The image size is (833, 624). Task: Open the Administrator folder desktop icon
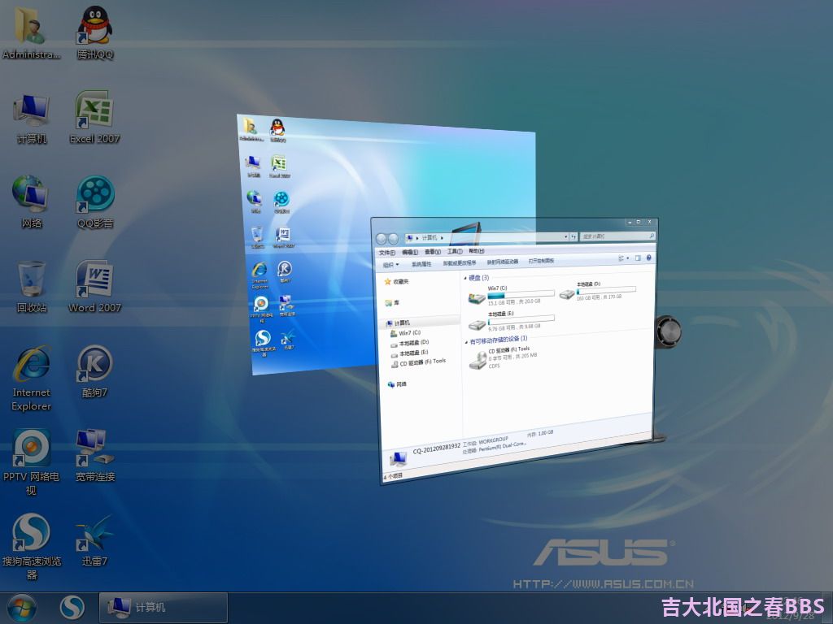pos(31,32)
